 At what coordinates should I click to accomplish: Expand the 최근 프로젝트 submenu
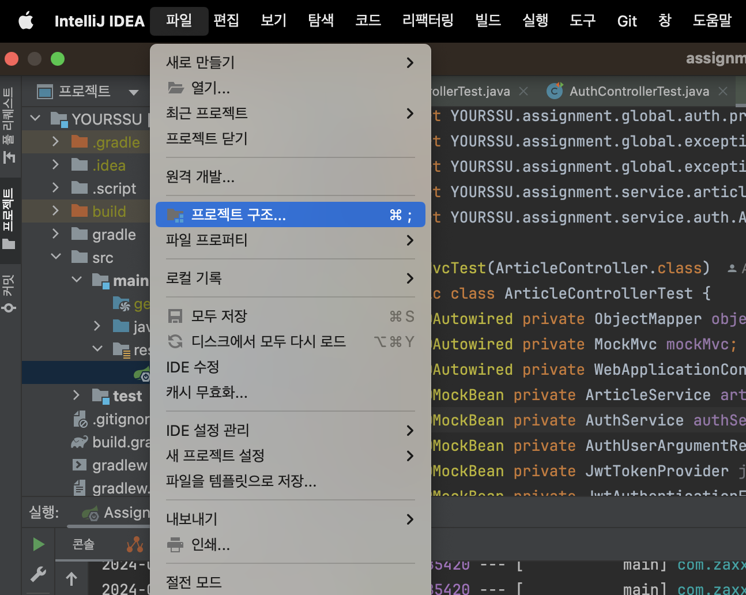[x=291, y=113]
